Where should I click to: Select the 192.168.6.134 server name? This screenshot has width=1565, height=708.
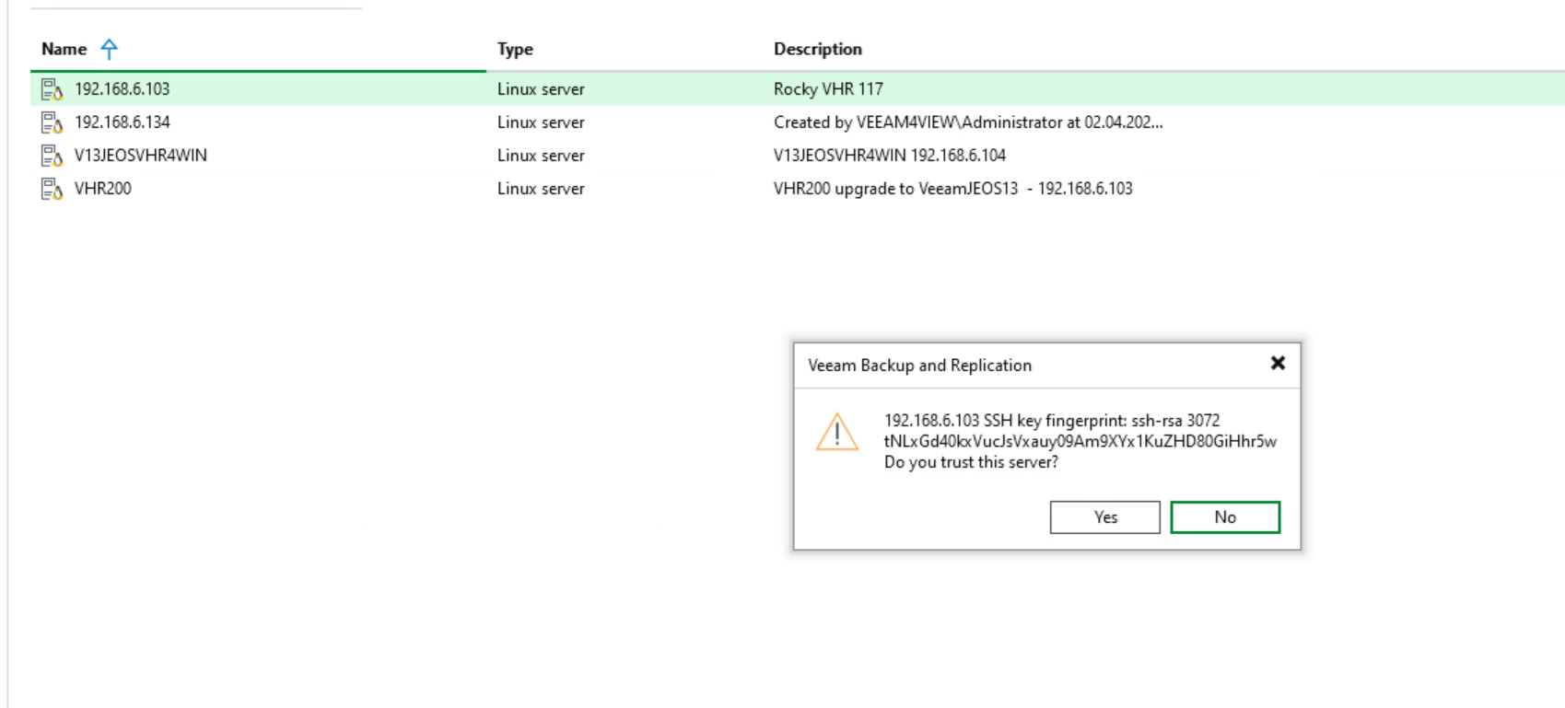[x=123, y=122]
